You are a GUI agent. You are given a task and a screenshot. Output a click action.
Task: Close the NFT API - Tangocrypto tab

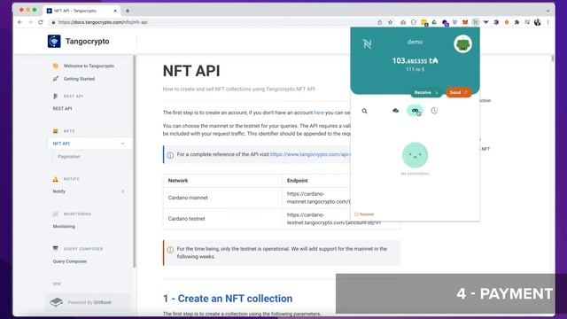[115, 11]
